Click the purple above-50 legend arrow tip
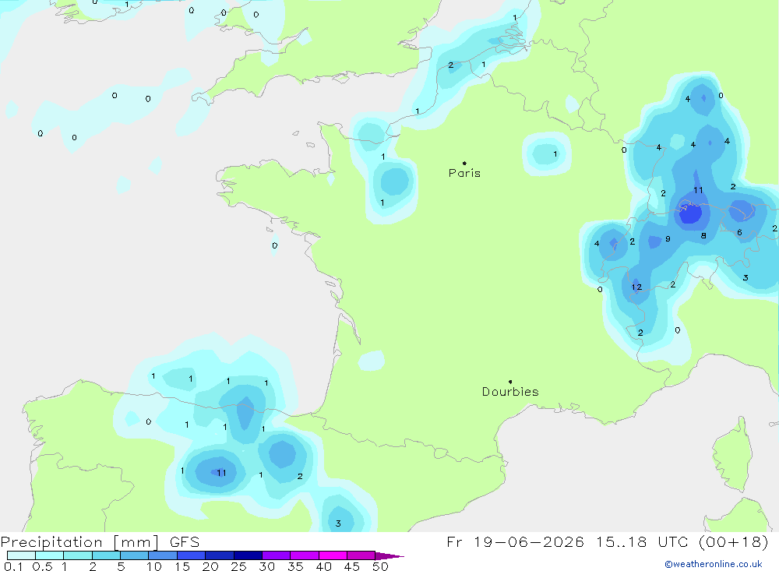Image resolution: width=779 pixels, height=571 pixels. [390, 555]
